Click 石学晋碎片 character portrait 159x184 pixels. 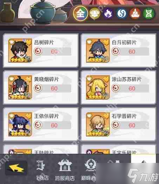point(98,124)
